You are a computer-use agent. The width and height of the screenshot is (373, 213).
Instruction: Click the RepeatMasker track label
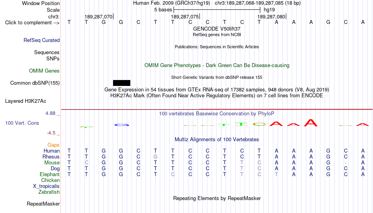coord(43,204)
